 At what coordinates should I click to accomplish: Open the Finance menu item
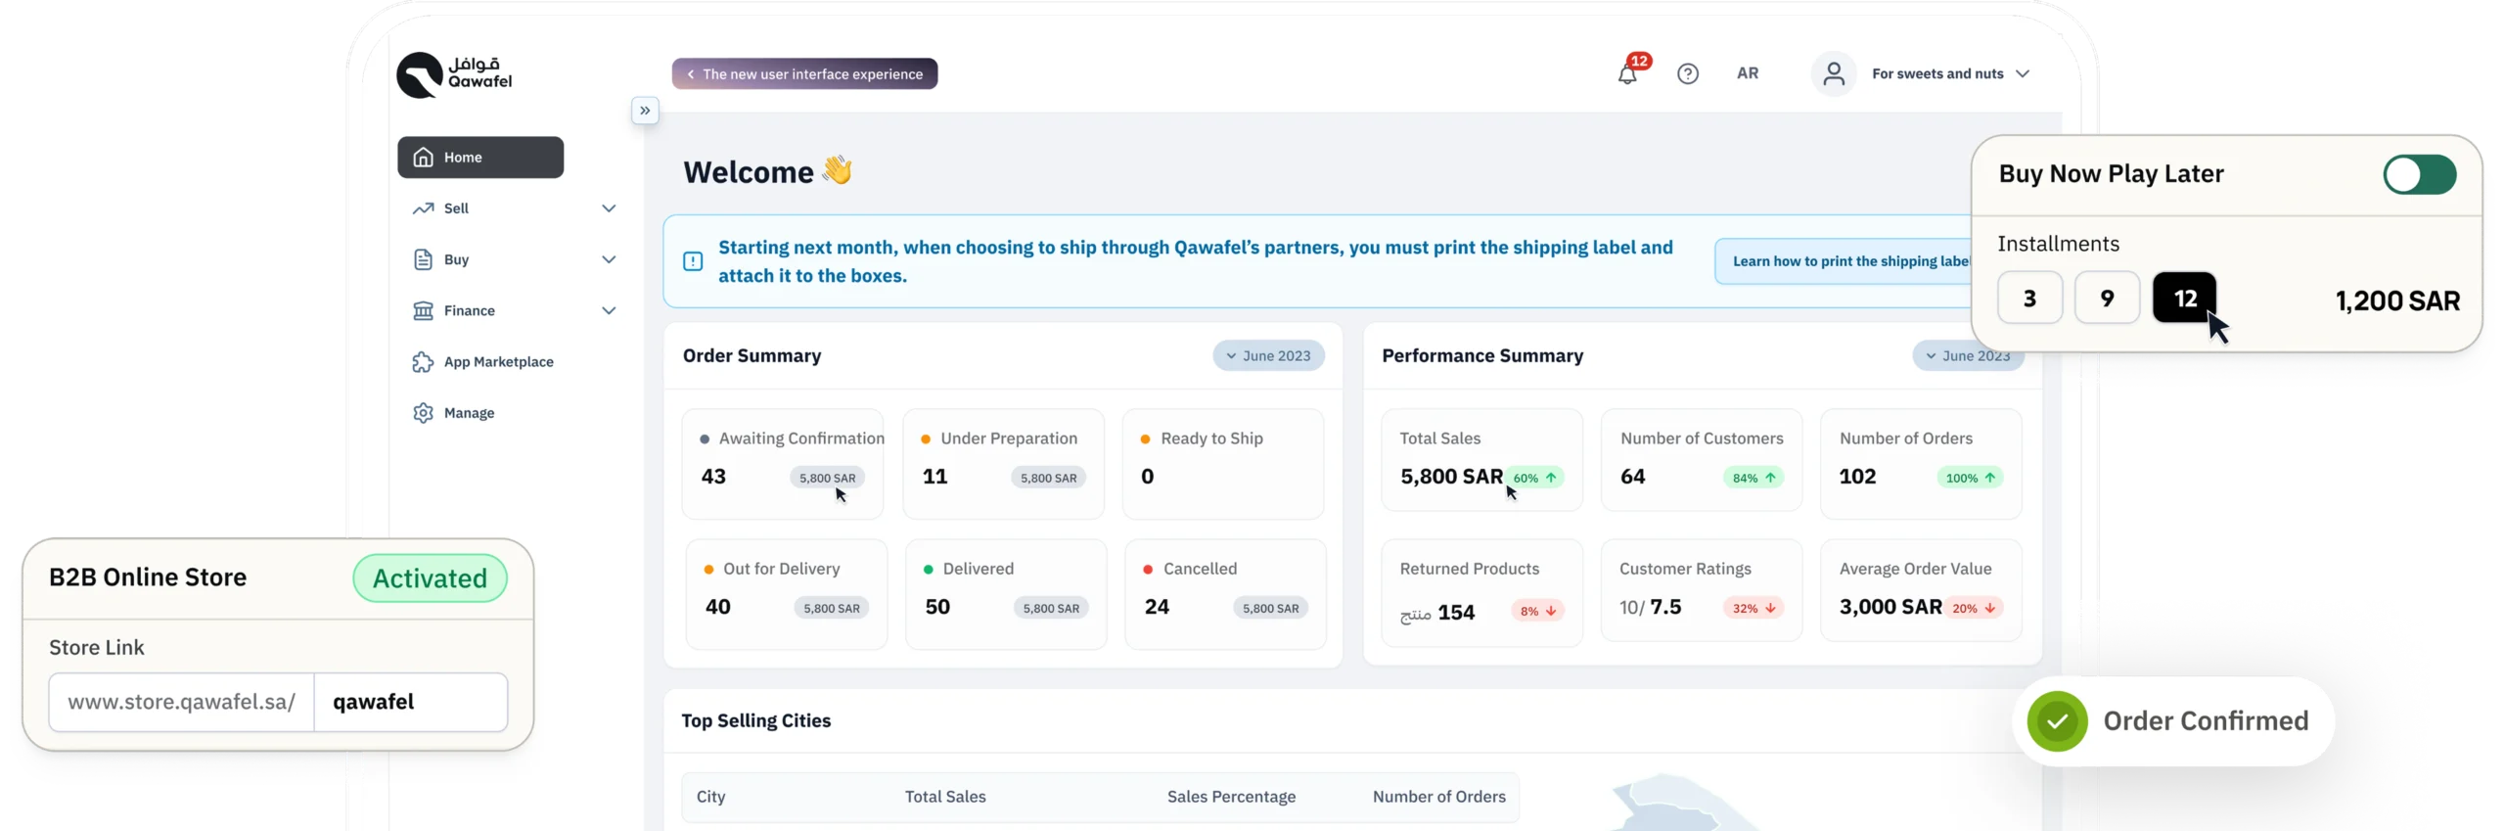pyautogui.click(x=470, y=311)
